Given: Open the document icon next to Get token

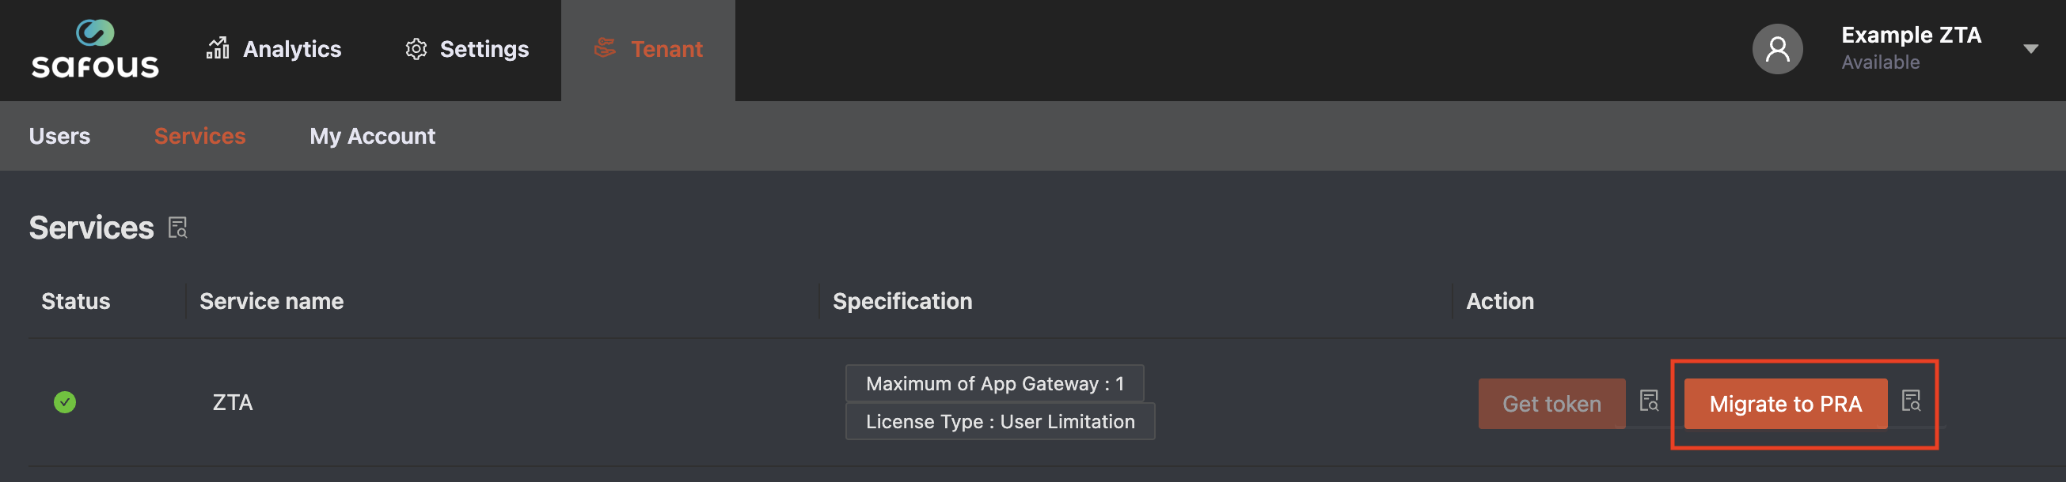Looking at the screenshot, I should click(1648, 401).
